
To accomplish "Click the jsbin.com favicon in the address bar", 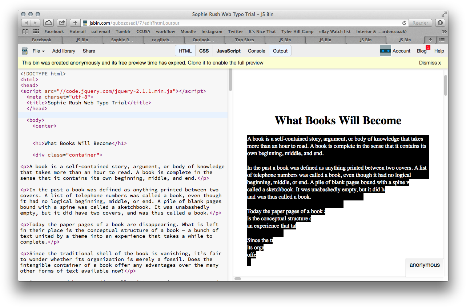I will tap(85, 23).
